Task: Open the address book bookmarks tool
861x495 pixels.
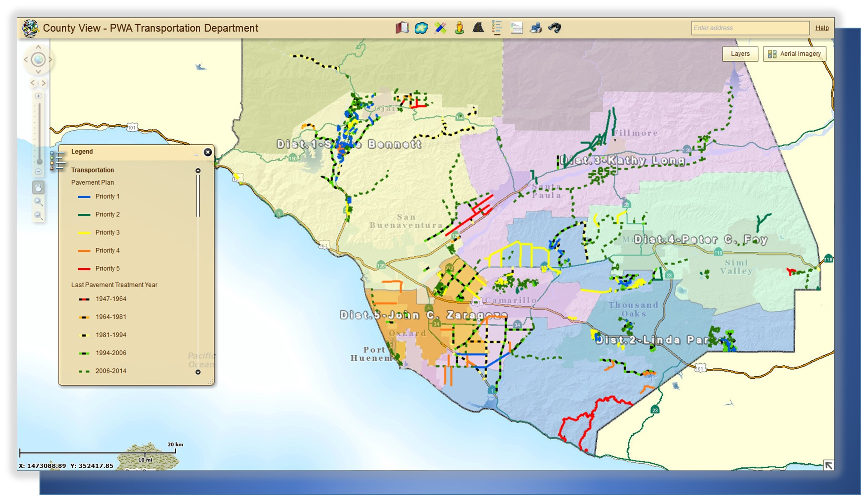Action: tap(401, 28)
